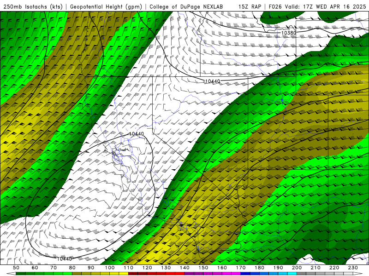The image size is (369, 276).
Task: Select the 60 label on the isotach scale
Action: click(x=35, y=268)
